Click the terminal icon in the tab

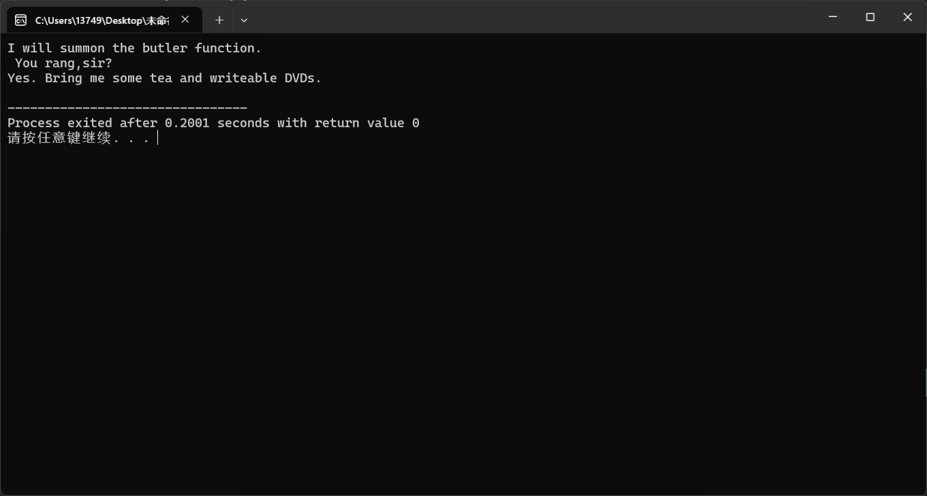21,20
